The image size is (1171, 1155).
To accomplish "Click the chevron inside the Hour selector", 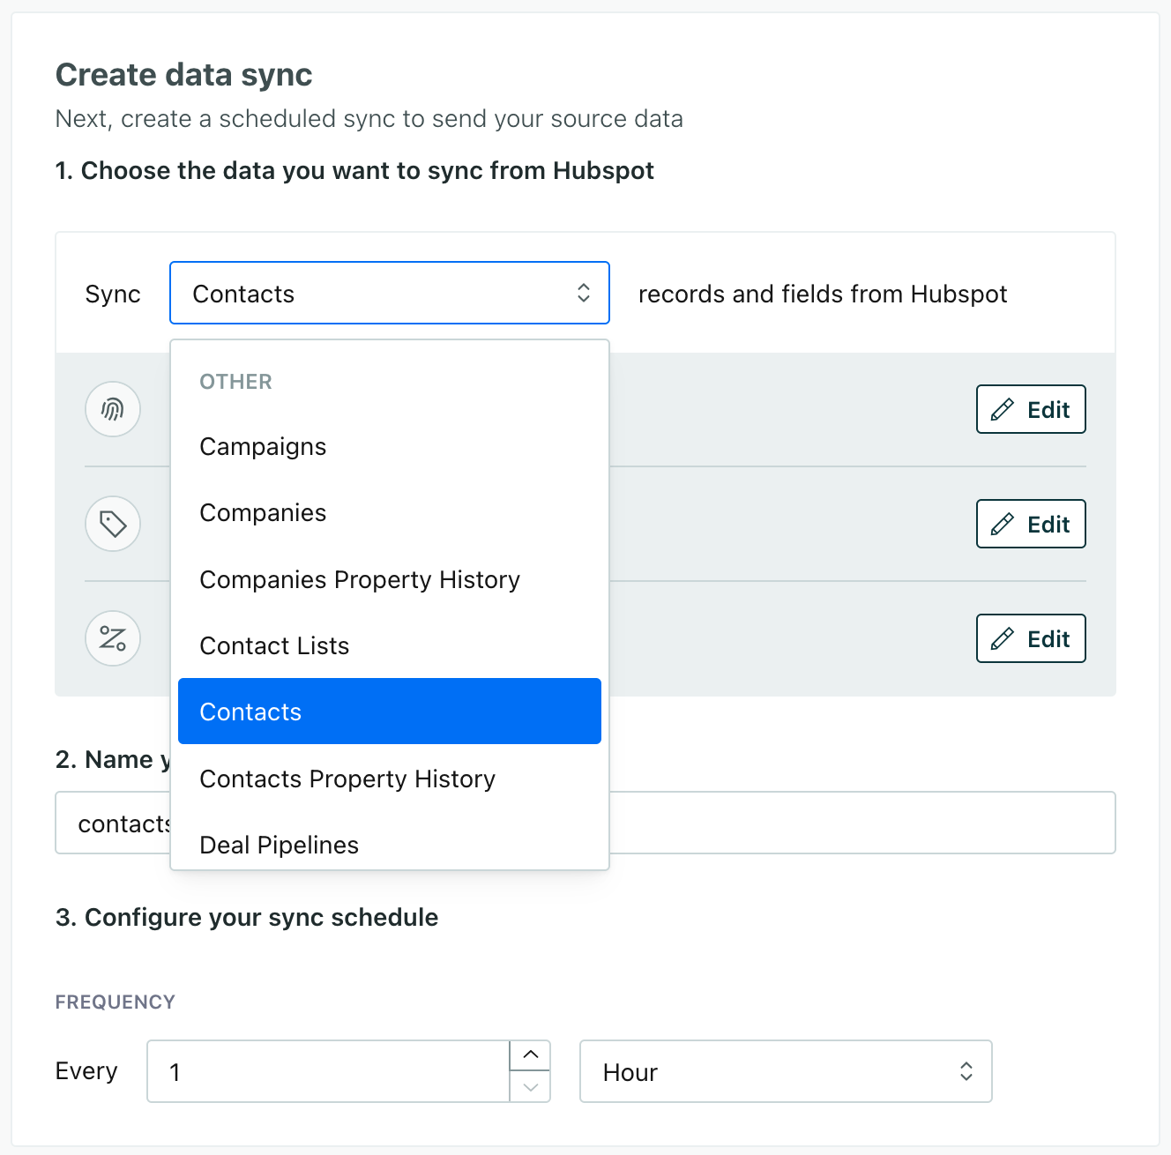I will point(967,1071).
